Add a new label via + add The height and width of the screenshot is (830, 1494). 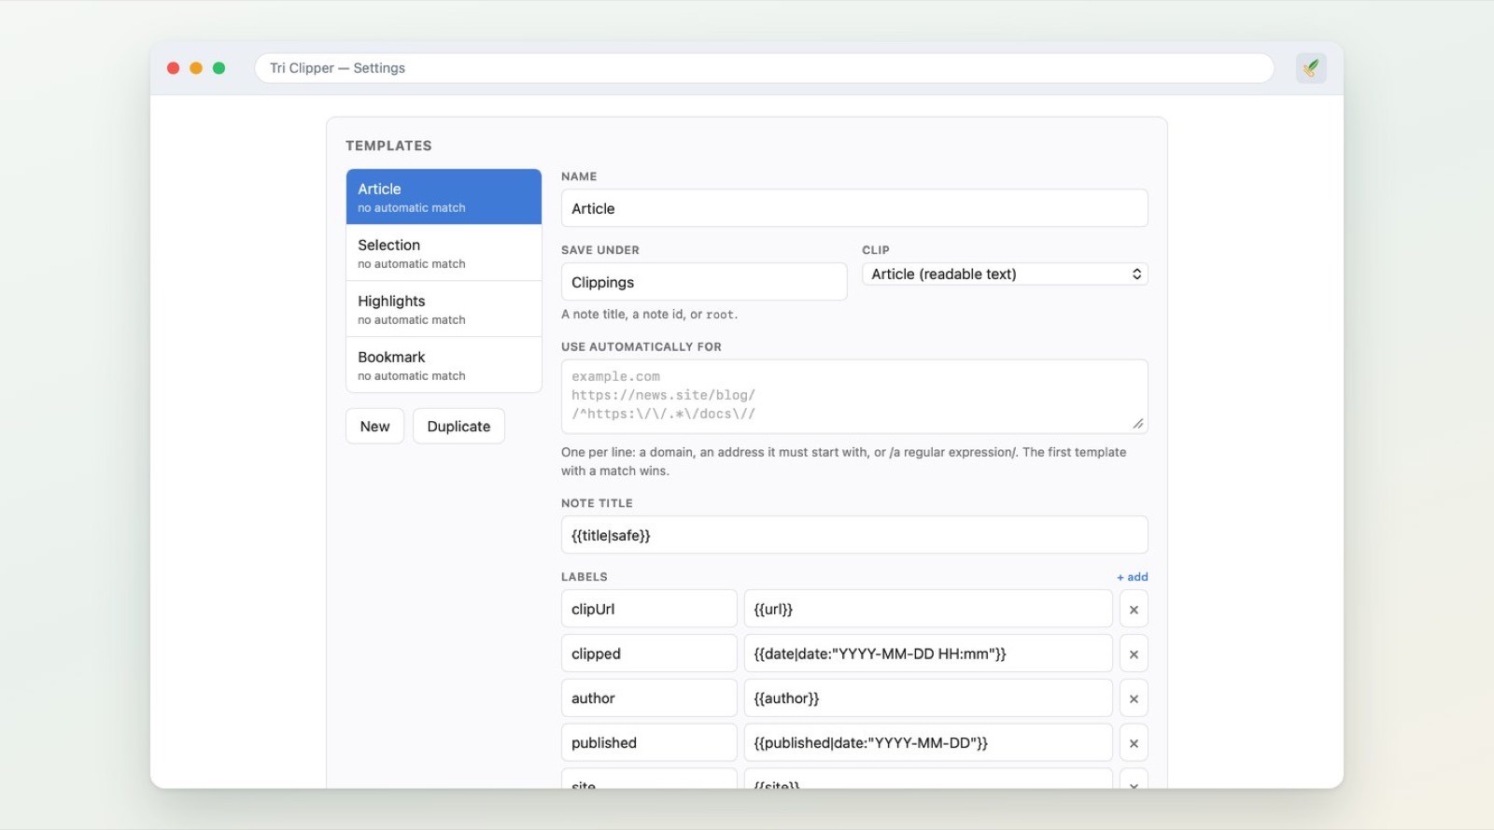(1132, 577)
